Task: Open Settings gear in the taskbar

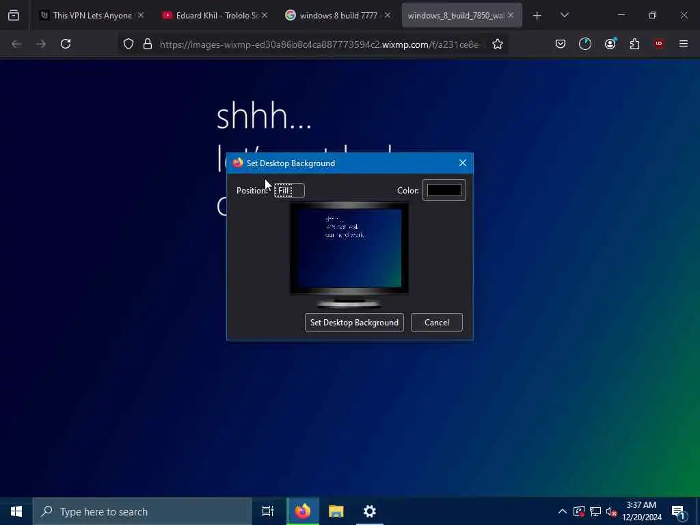Action: pos(370,511)
